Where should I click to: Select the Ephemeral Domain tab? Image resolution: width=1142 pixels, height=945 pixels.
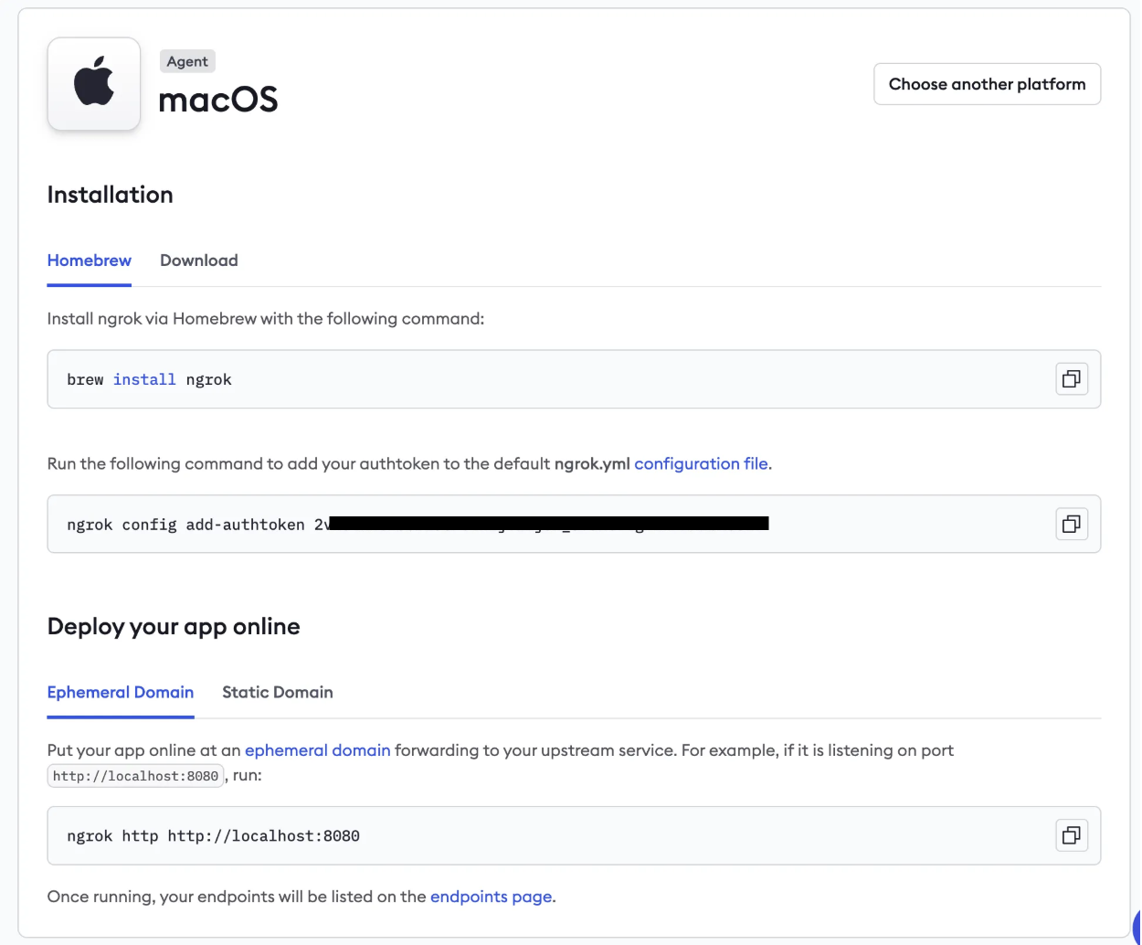pos(121,692)
